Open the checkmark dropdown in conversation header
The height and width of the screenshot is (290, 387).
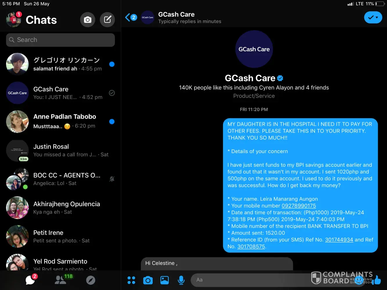(x=373, y=17)
